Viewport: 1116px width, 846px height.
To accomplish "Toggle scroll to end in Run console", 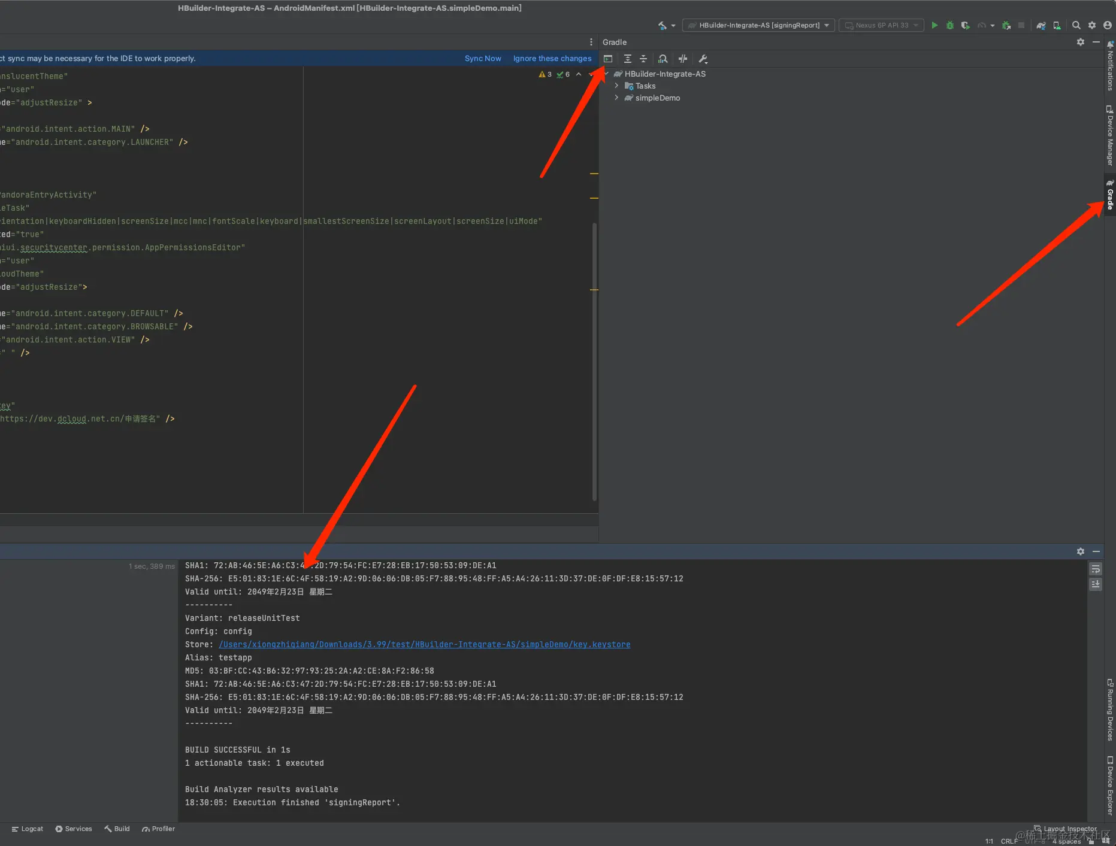I will 1096,584.
